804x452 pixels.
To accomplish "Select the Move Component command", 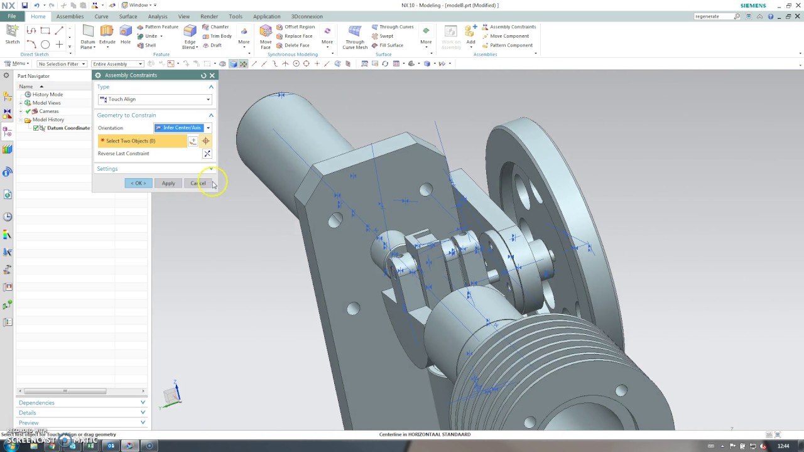I will pyautogui.click(x=505, y=36).
